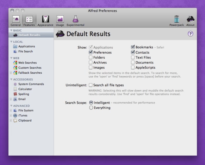Uncheck the Bookmarks checkbox
This screenshot has width=205, height=165.
click(x=133, y=47)
